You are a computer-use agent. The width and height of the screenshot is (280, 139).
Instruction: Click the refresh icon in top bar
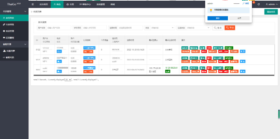pos(259,4)
